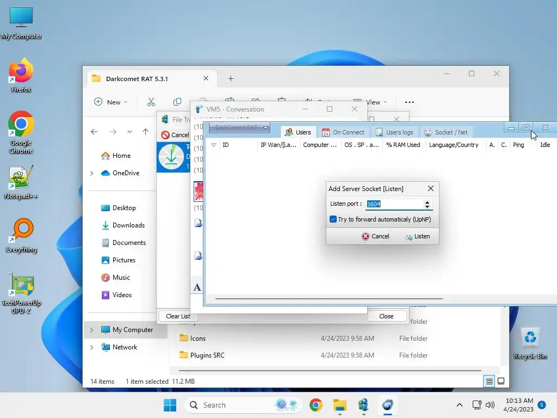
Task: Toggle Try to forward automaticaly (UpNP) checkbox
Action: click(x=333, y=219)
